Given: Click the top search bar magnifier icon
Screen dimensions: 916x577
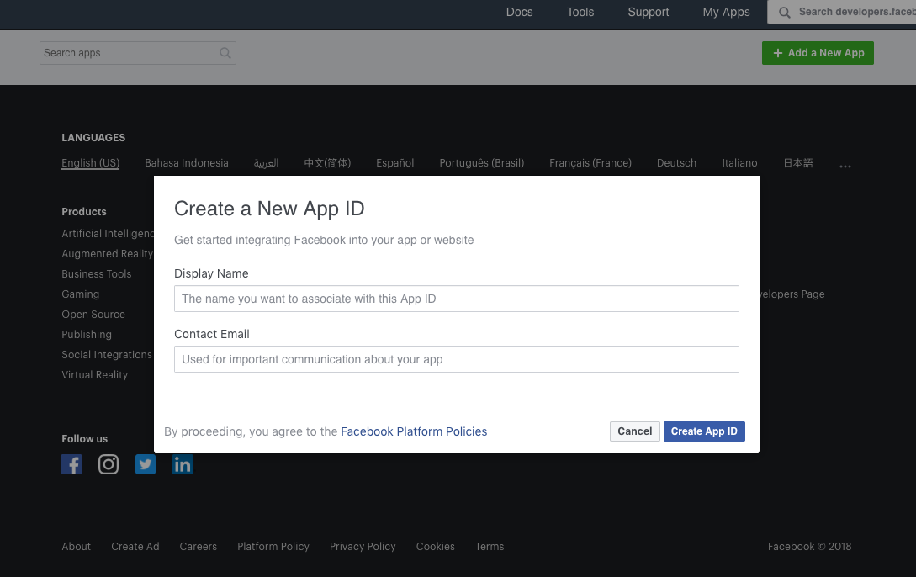Looking at the screenshot, I should [x=785, y=13].
